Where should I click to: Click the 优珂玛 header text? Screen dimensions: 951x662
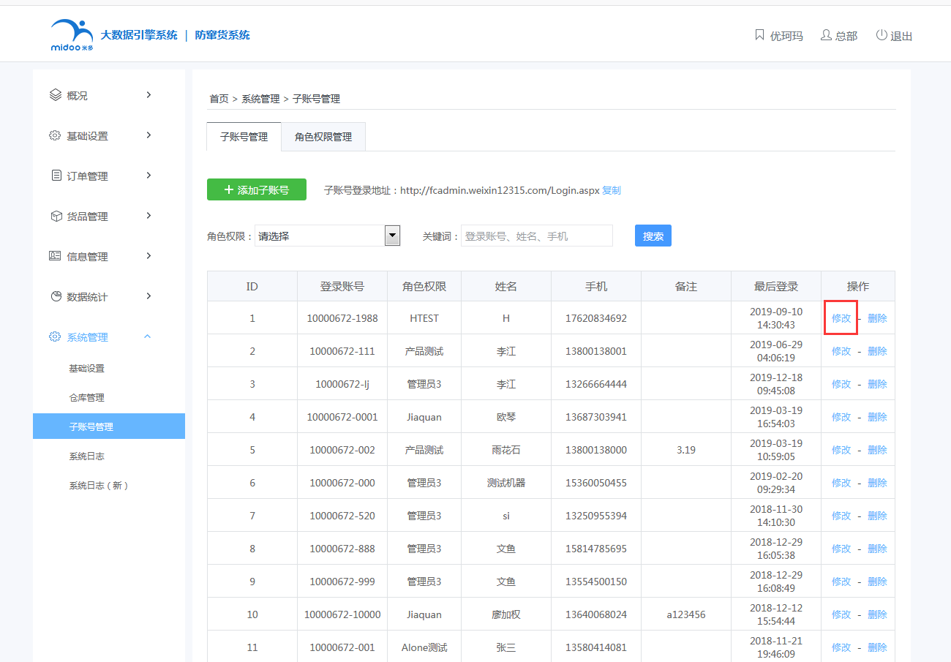coord(786,36)
